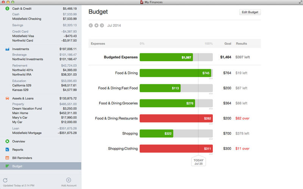303x189 pixels.
Task: Click the Fast Food $113 bar
Action: pyautogui.click(x=160, y=88)
